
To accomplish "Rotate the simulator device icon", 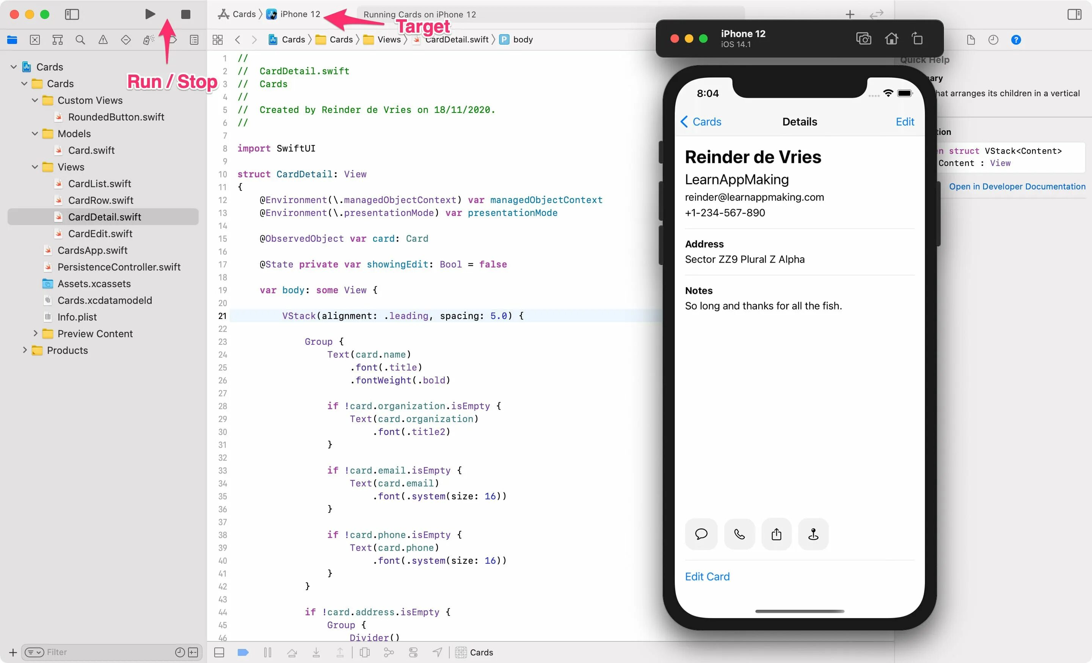I will click(917, 39).
